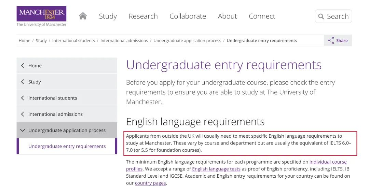369x192 pixels.
Task: Click Undergraduate entry requirements breadcrumb text
Action: point(262,40)
